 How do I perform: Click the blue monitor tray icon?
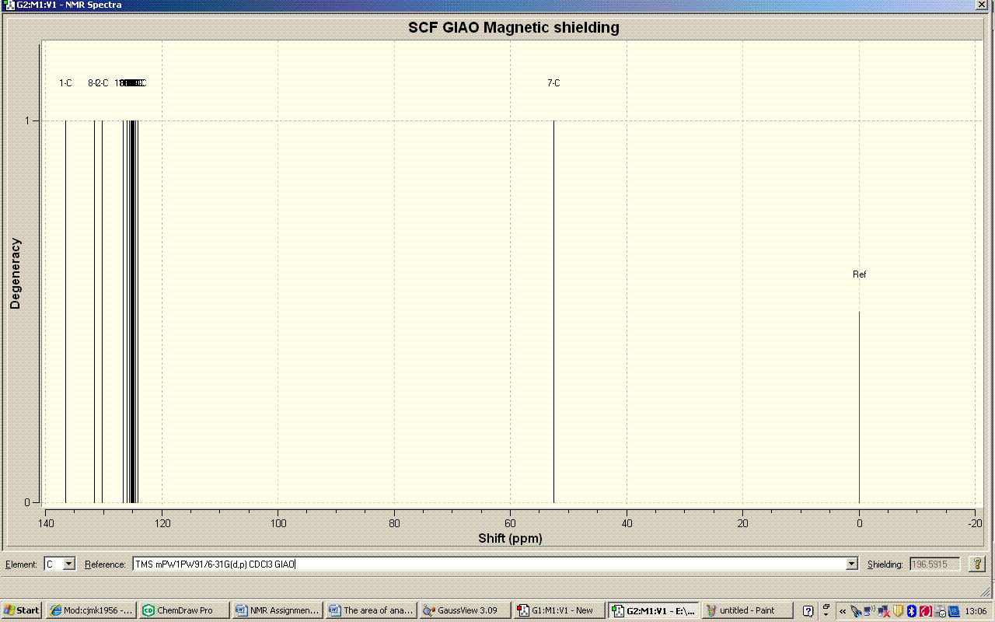point(954,611)
